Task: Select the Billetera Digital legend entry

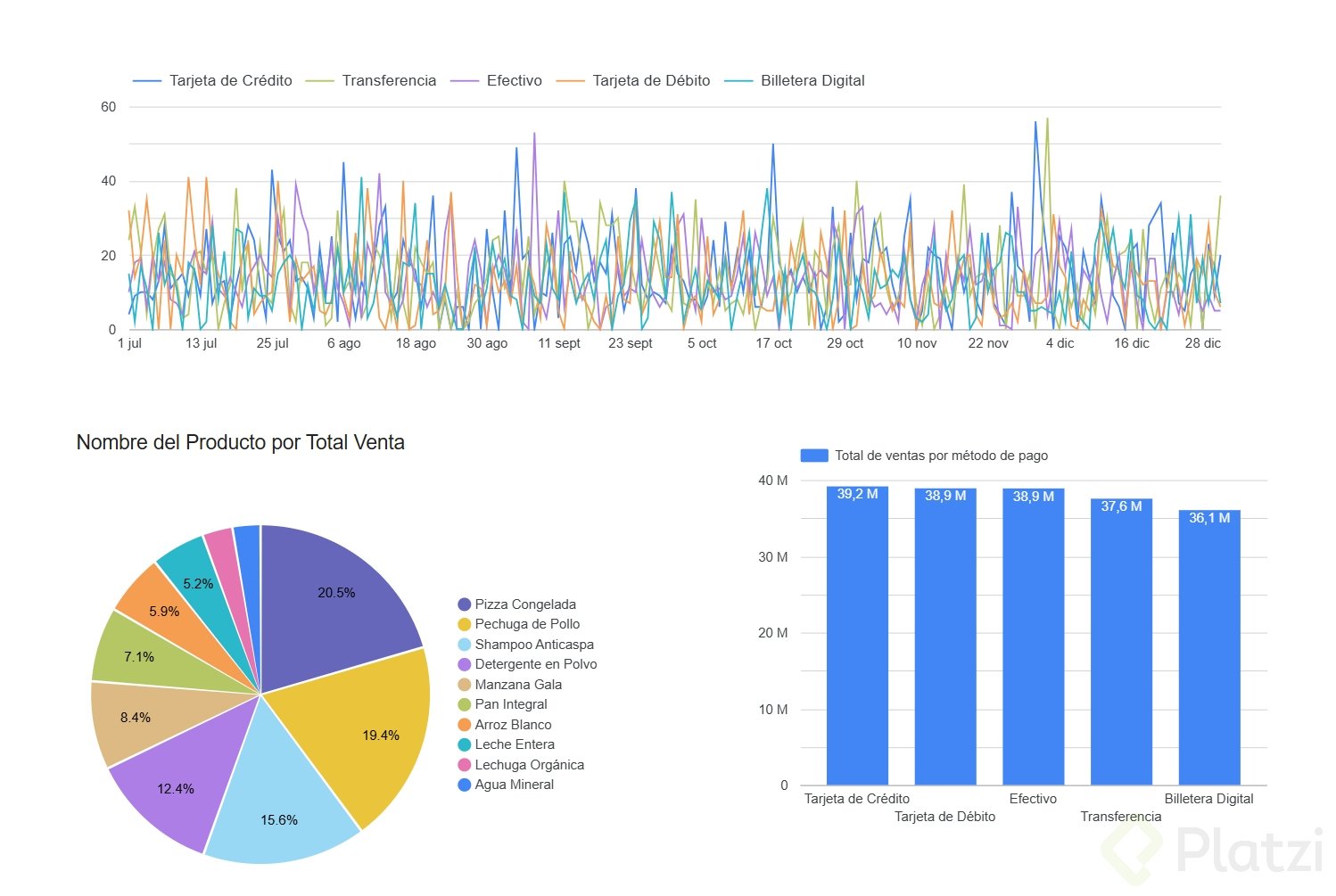Action: click(x=795, y=80)
